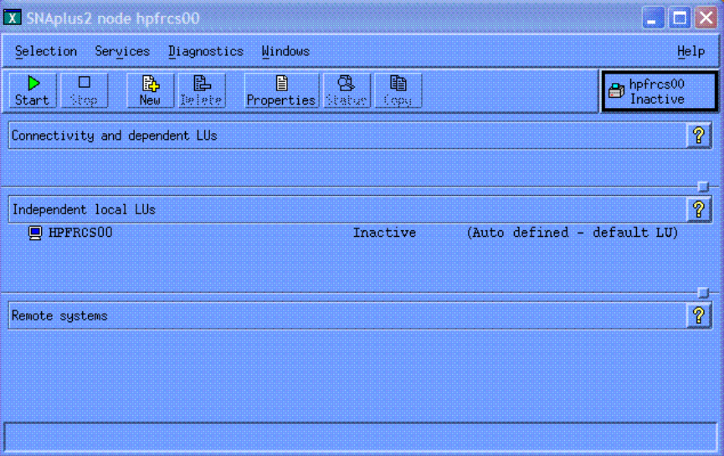The image size is (724, 456).
Task: Open the Selection menu
Action: click(x=46, y=51)
